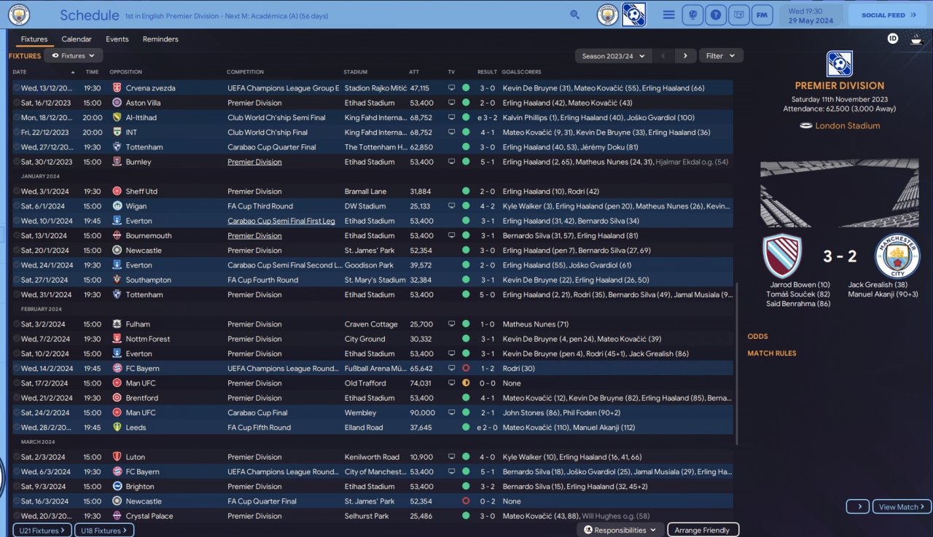Click the Crvena zvezda club crest
Viewport: 933px width, 537px height.
pos(117,88)
